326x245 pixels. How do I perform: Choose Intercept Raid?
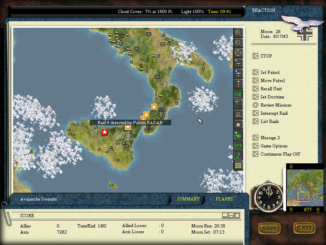tap(270, 113)
